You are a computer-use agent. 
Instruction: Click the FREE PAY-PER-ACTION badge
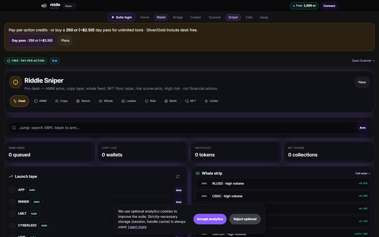tap(26, 61)
